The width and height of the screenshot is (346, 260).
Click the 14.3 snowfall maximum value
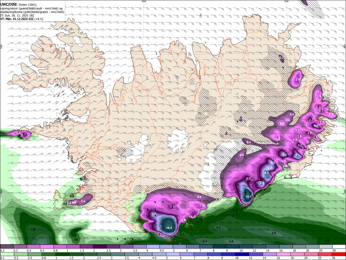169,228
